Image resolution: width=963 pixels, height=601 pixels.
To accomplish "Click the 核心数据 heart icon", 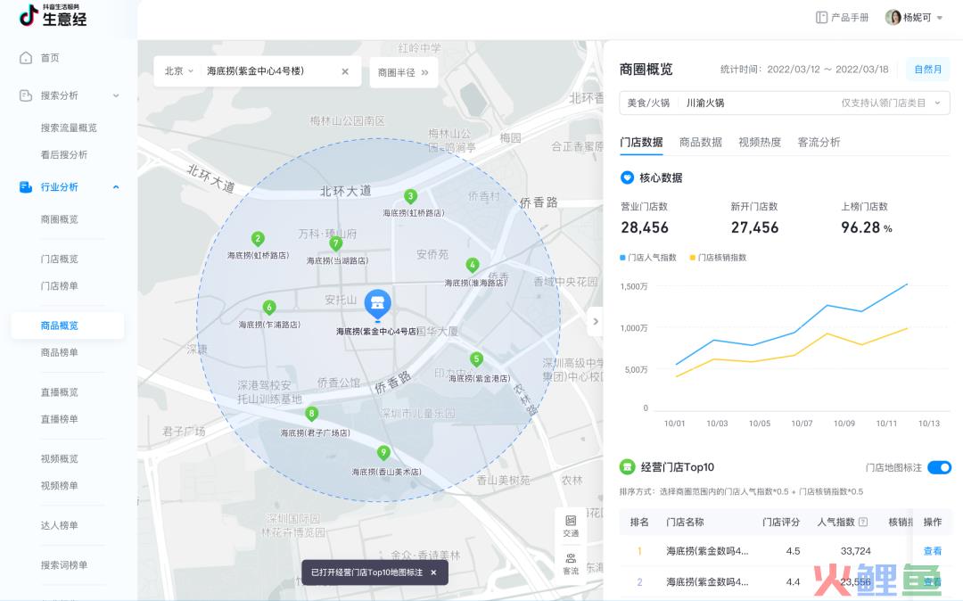I will point(627,177).
